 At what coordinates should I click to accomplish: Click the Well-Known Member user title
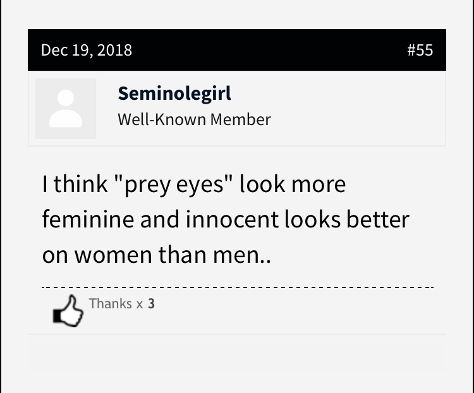(x=194, y=119)
